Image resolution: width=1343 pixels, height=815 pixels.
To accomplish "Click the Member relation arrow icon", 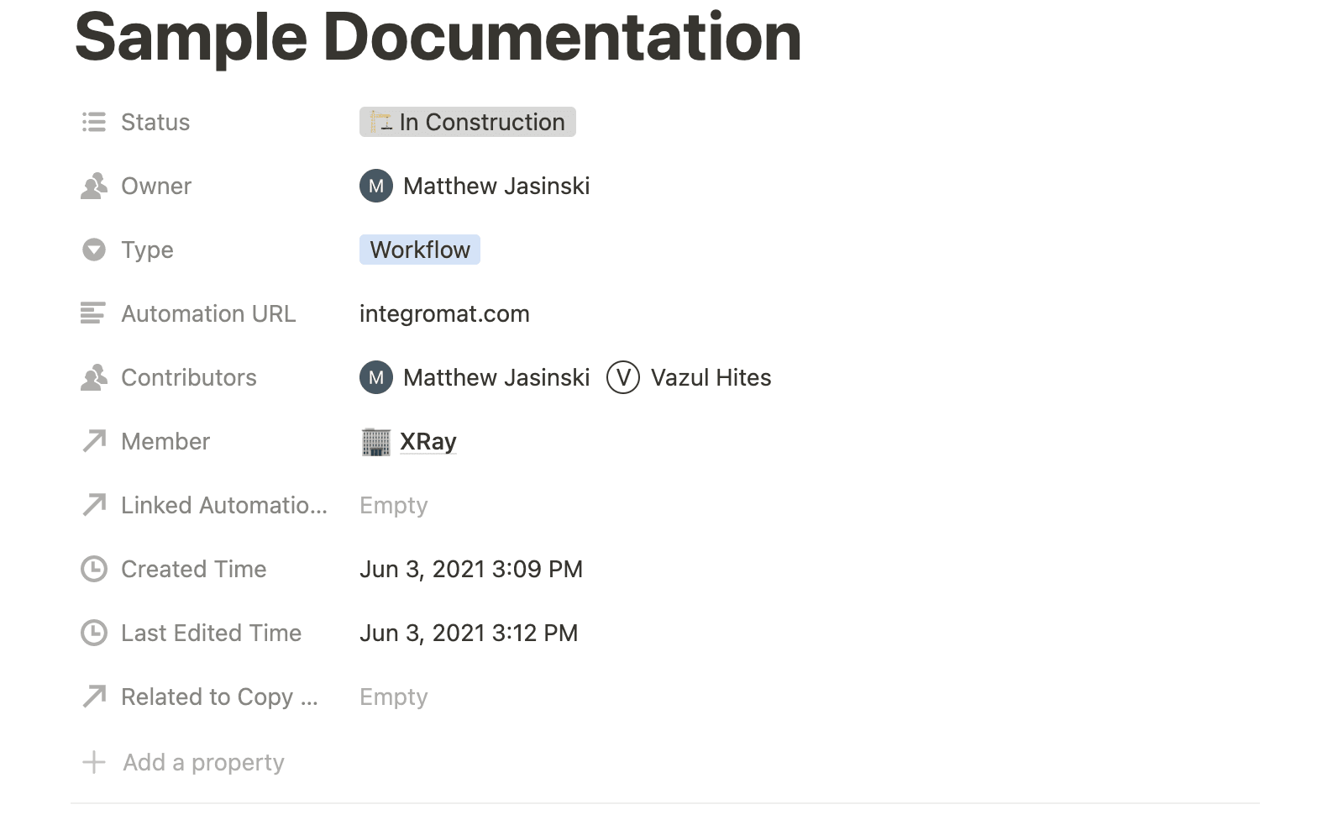I will tap(93, 442).
